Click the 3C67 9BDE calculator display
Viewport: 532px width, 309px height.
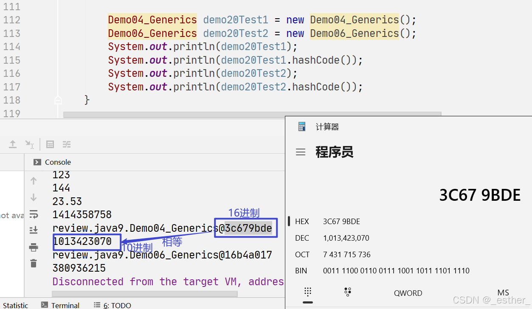pos(480,195)
